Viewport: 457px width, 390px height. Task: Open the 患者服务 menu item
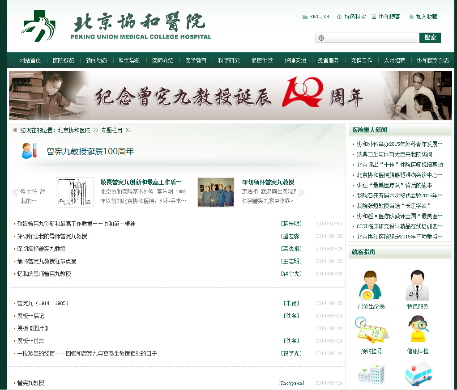tap(328, 60)
